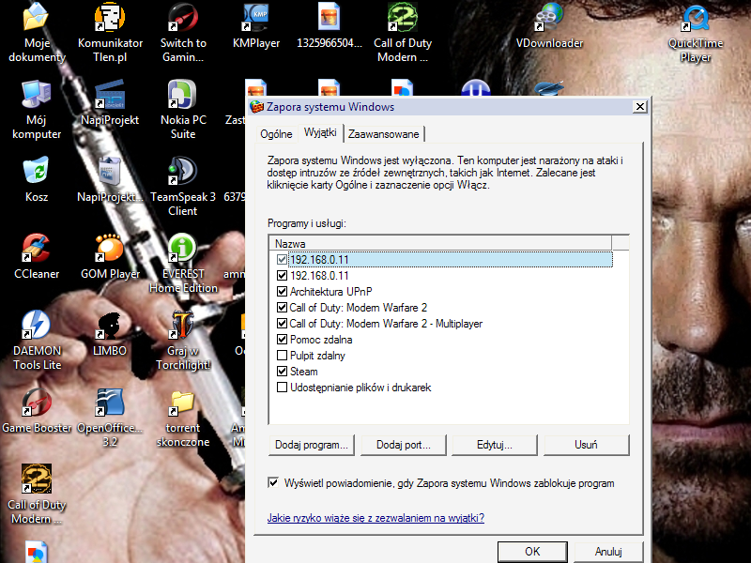Enable the Pulpit zdalny exception
The height and width of the screenshot is (563, 751).
[283, 356]
